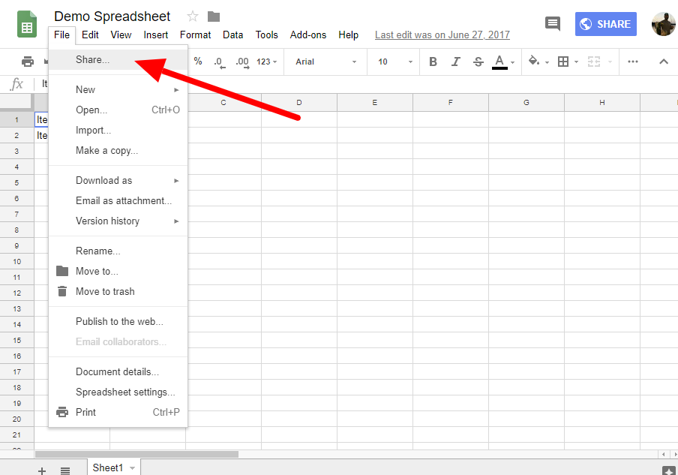Viewport: 678px width, 475px height.
Task: Open the text color picker
Action: (x=500, y=62)
